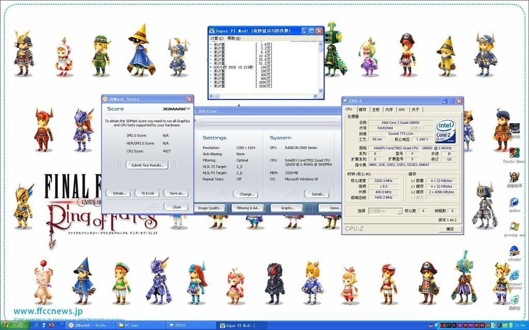Open the 帮助(H) menu in Super PI
529x330 pixels.
234,38
